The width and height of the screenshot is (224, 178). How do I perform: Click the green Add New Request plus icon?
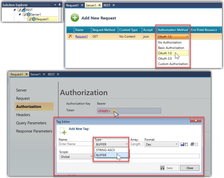pyautogui.click(x=75, y=18)
